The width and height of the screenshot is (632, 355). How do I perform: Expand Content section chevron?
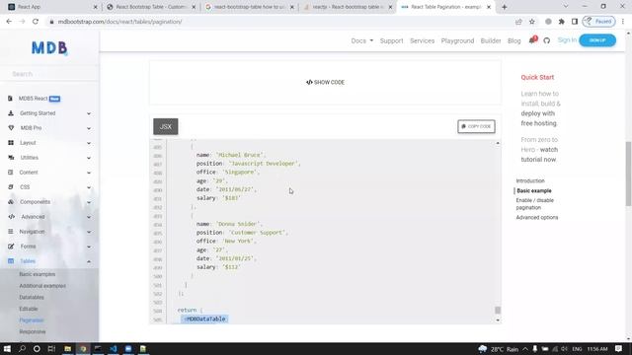[89, 173]
